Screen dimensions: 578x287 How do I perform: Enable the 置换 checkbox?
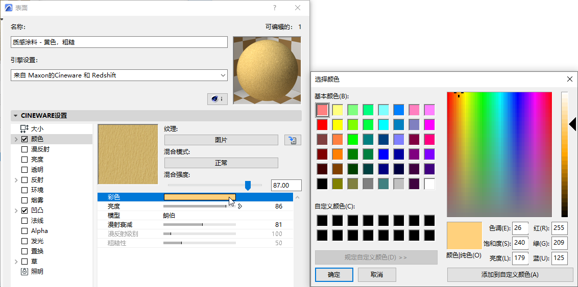point(25,251)
